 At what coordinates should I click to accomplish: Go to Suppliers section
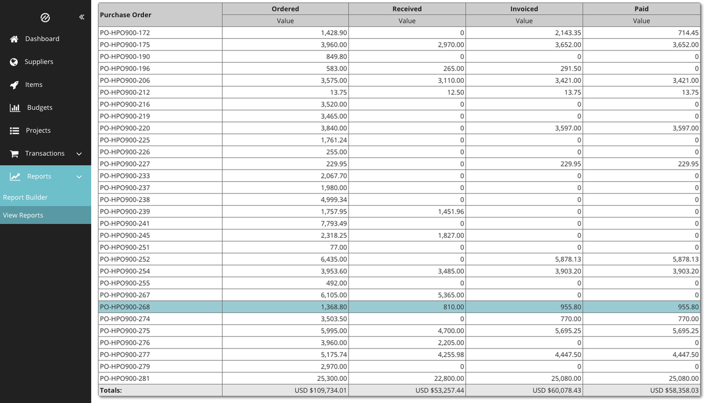click(39, 61)
